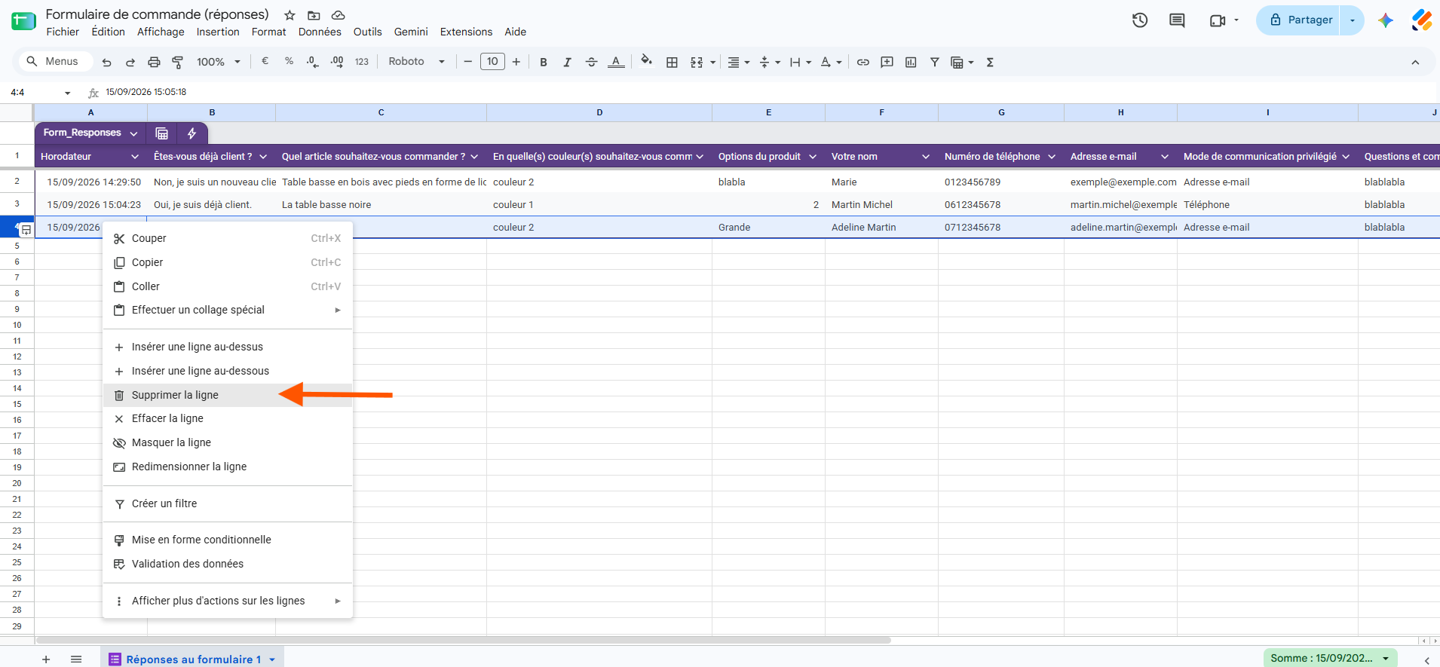Expand the Form_Responses table menu
The height and width of the screenshot is (667, 1440).
click(133, 133)
